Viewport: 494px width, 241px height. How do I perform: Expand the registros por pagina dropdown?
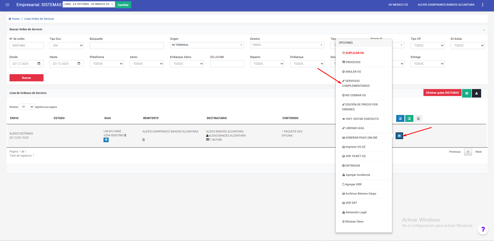[x=27, y=107]
